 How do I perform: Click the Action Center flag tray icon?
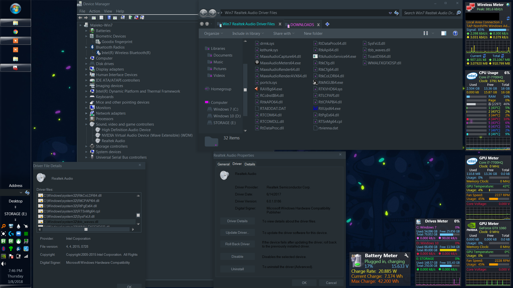[x=11, y=256]
